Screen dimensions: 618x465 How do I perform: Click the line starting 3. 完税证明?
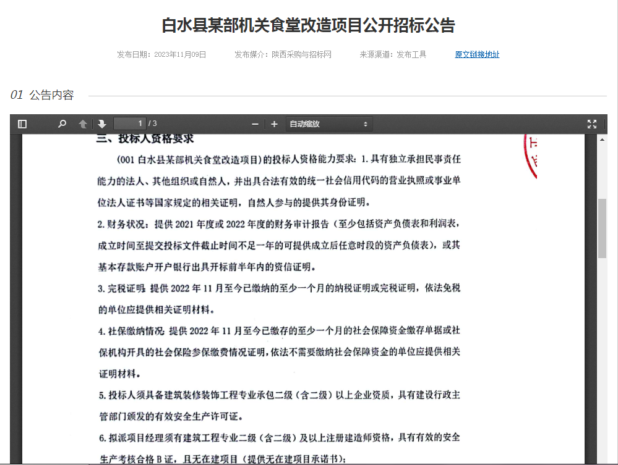click(x=279, y=288)
